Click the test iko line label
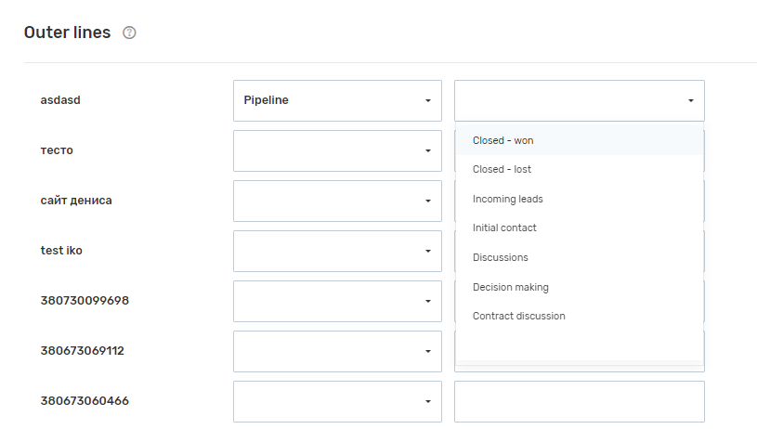 coord(61,251)
